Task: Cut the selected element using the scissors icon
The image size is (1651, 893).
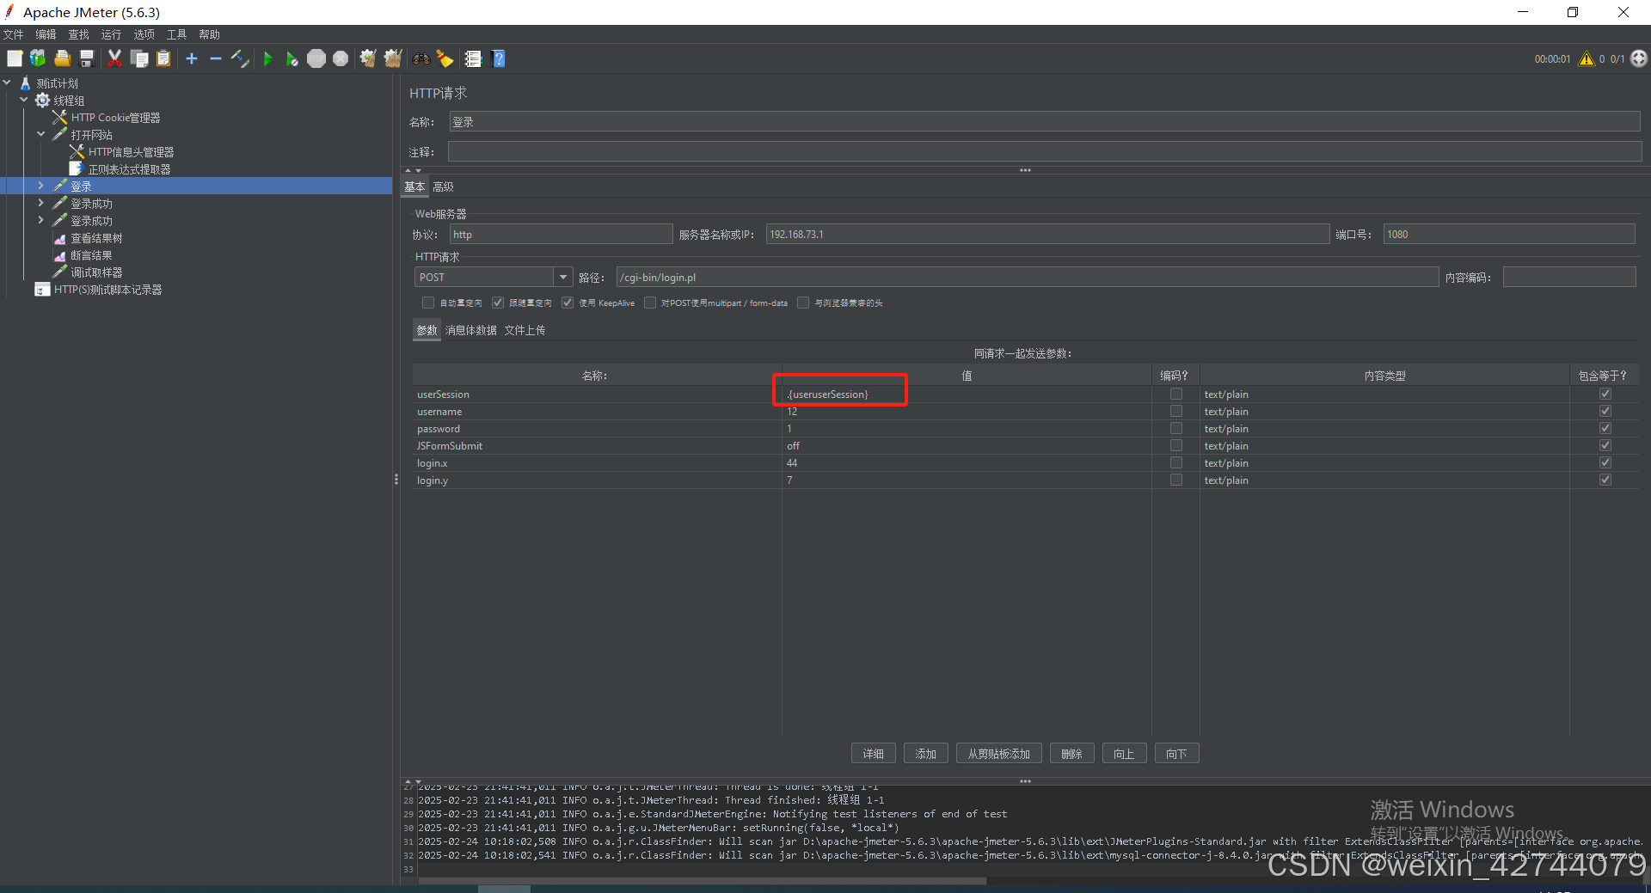Action: pos(114,58)
